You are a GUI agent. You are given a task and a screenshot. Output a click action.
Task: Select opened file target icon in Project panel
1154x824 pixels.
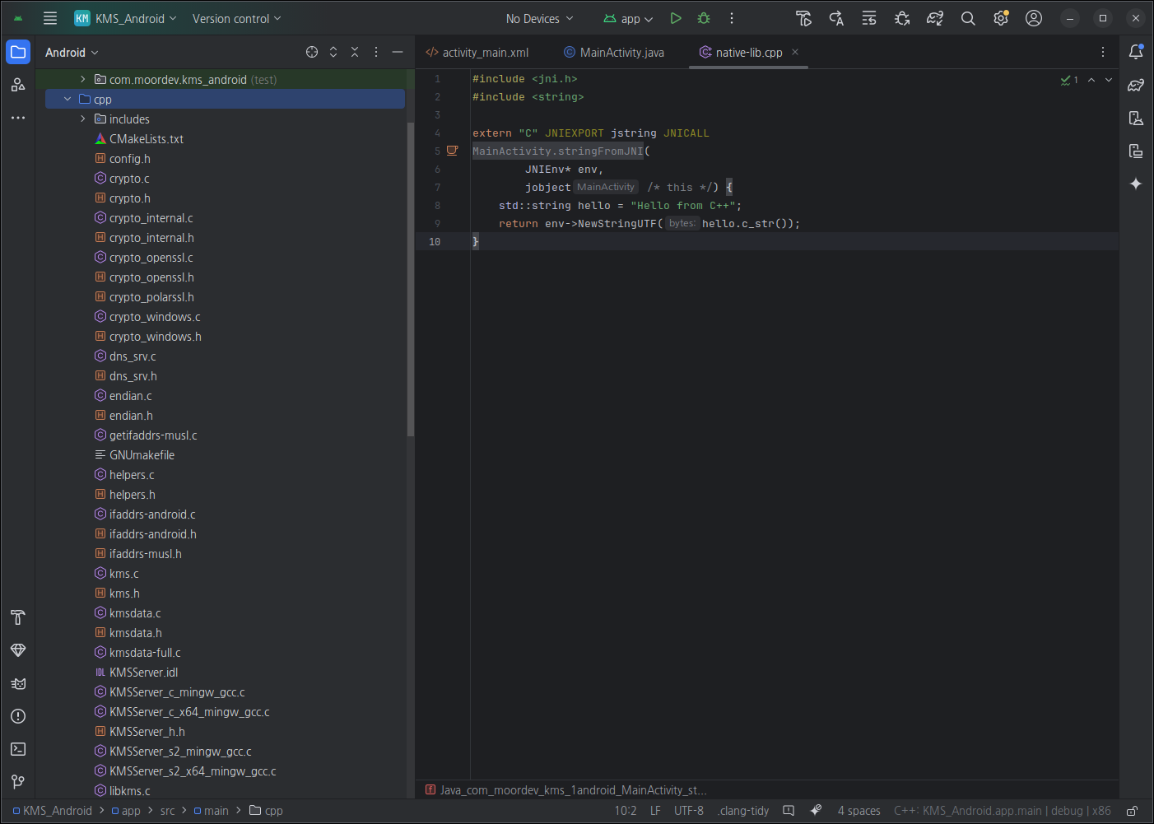[312, 52]
